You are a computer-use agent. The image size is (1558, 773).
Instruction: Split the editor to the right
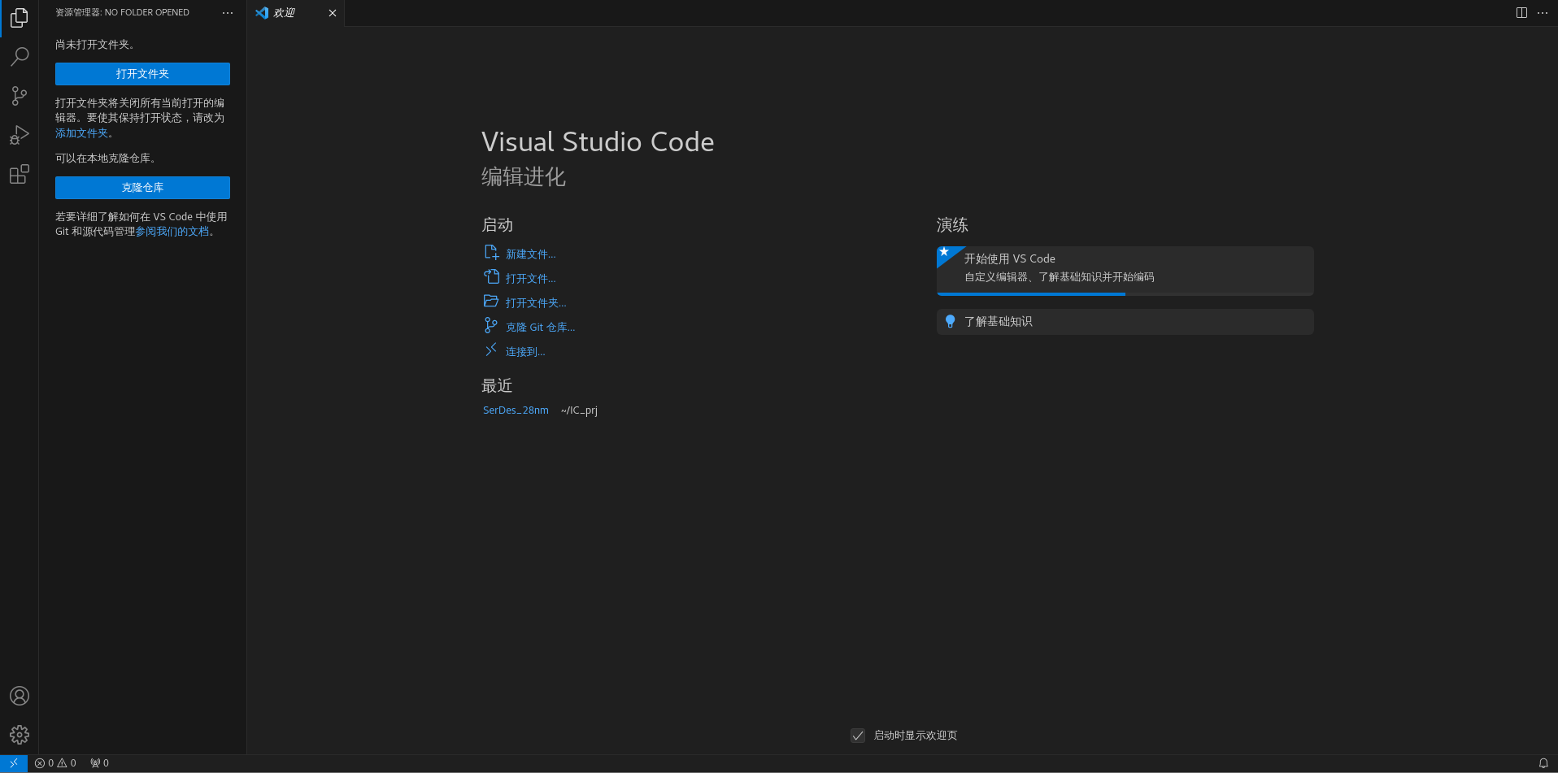(1521, 13)
